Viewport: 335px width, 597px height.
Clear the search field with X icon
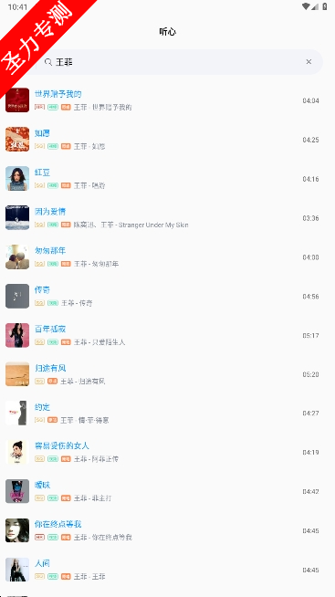click(x=309, y=62)
